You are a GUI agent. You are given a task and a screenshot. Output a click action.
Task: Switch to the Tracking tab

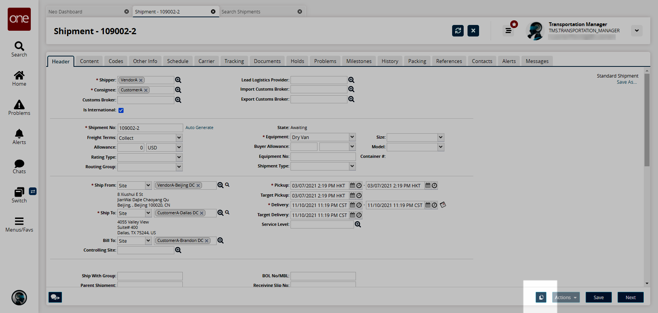click(234, 61)
